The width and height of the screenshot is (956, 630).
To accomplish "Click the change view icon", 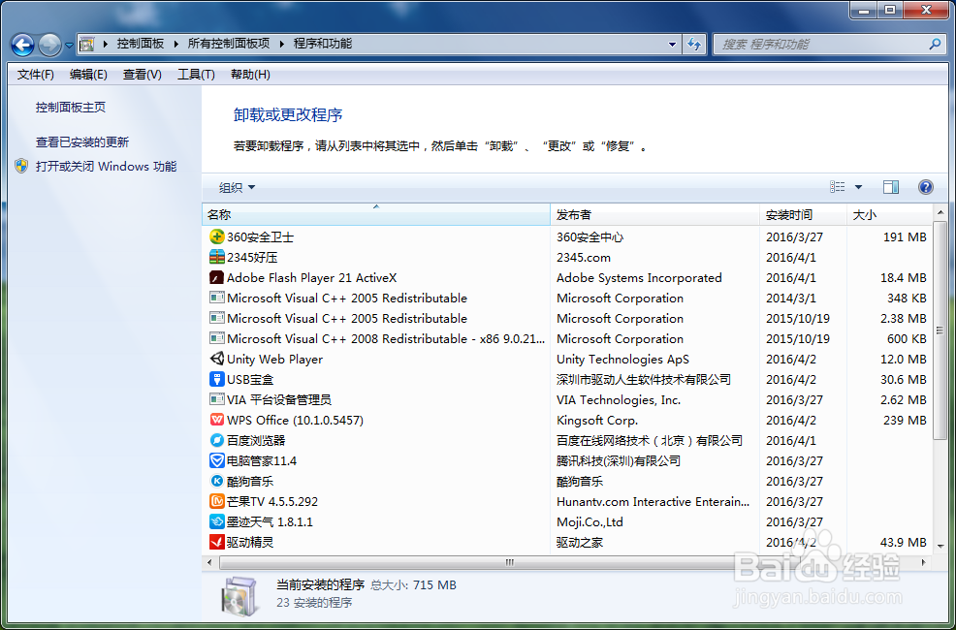I will [837, 187].
